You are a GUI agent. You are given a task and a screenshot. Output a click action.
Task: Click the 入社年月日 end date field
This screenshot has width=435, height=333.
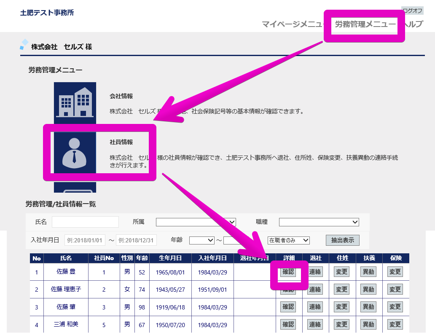pos(136,240)
